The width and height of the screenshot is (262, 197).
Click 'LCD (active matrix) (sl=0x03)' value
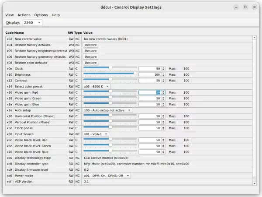tap(106, 158)
